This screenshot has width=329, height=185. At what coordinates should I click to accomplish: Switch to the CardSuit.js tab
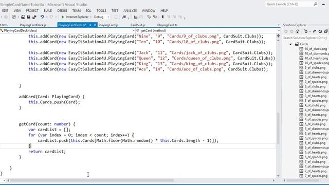tap(138, 25)
